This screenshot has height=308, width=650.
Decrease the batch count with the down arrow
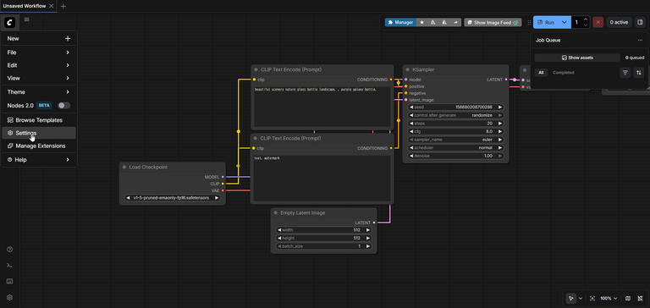(x=586, y=25)
